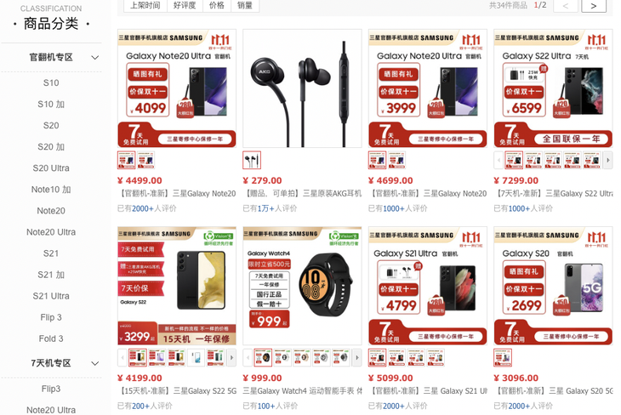
Task: Open Galaxy Watch4 product image
Action: [x=302, y=286]
